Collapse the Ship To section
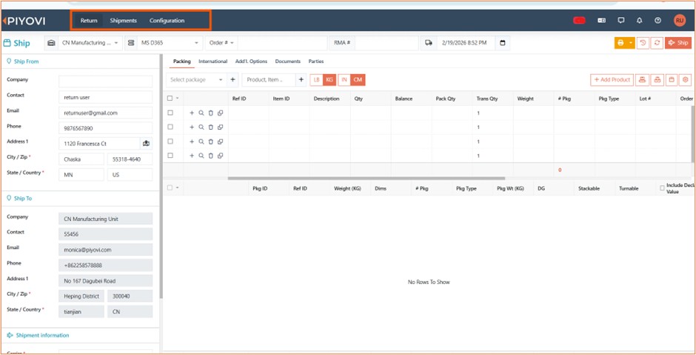The height and width of the screenshot is (355, 696). click(x=19, y=199)
